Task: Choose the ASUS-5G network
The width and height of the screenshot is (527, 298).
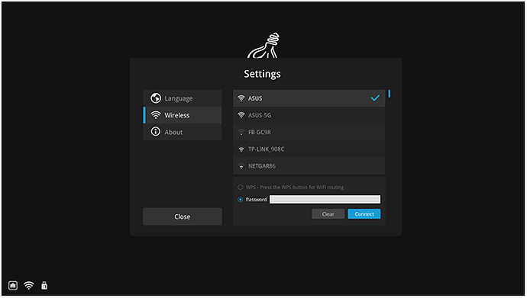Action: coord(309,115)
